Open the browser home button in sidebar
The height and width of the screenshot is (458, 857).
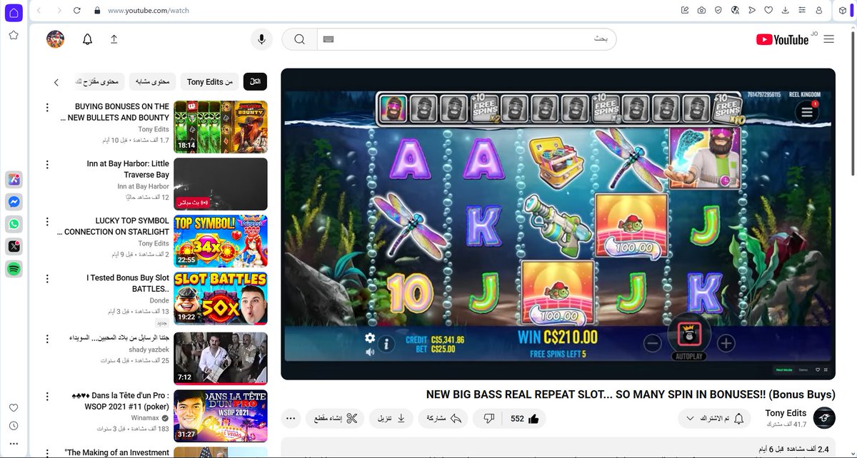click(14, 12)
